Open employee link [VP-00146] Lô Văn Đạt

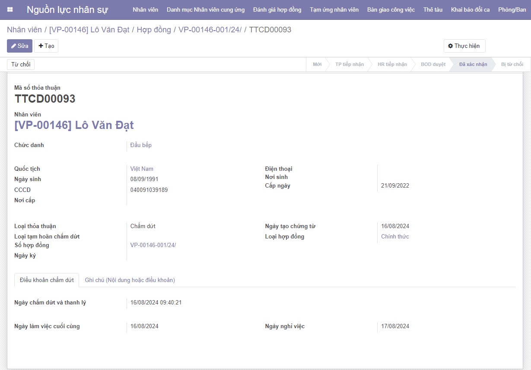[x=74, y=125]
